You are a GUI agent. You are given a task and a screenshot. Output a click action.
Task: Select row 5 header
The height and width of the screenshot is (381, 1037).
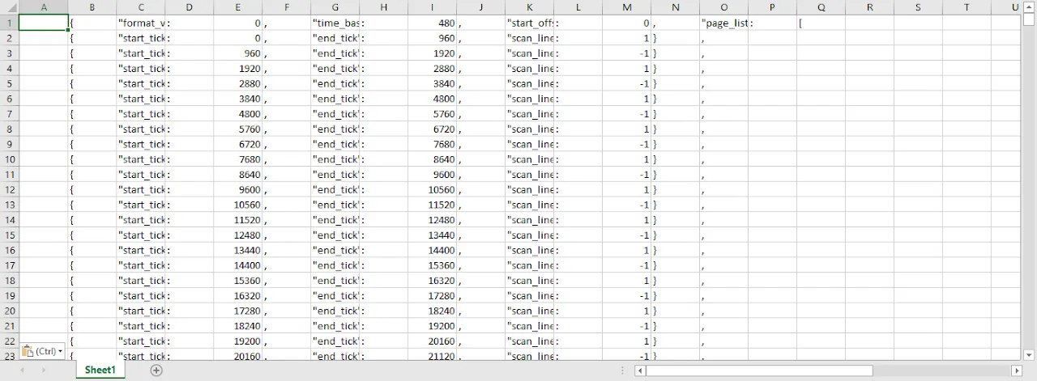coord(9,83)
